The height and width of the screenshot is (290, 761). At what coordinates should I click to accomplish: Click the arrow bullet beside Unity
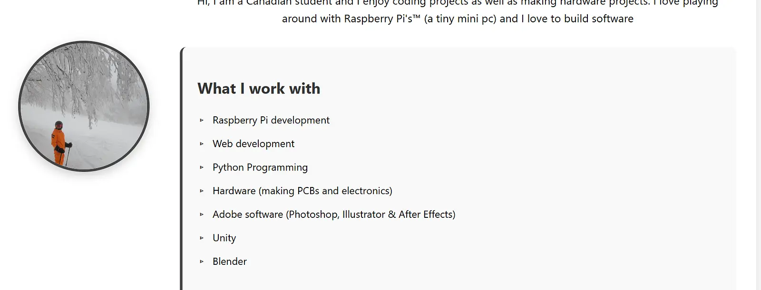pyautogui.click(x=202, y=238)
